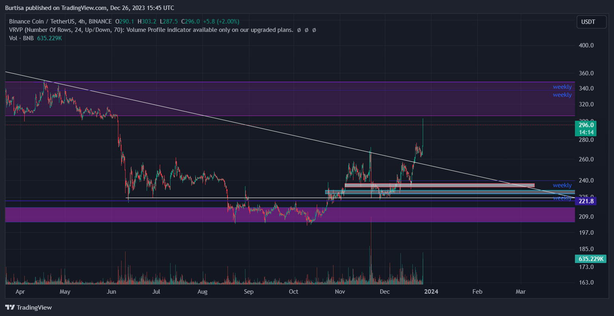614x316 pixels.
Task: Click the 240.0 price axis label
Action: [x=586, y=181]
